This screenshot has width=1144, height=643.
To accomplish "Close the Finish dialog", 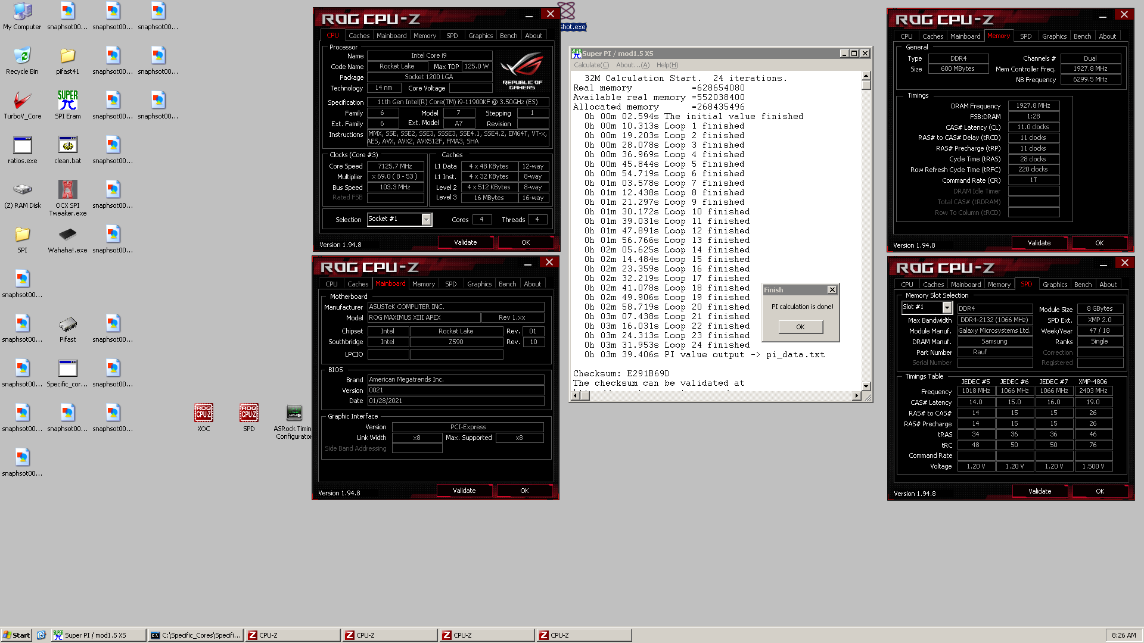I will click(x=832, y=290).
